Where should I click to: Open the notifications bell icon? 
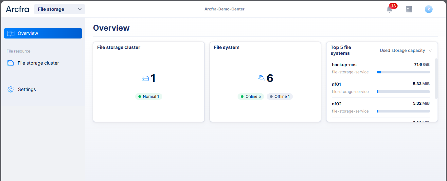pos(389,9)
